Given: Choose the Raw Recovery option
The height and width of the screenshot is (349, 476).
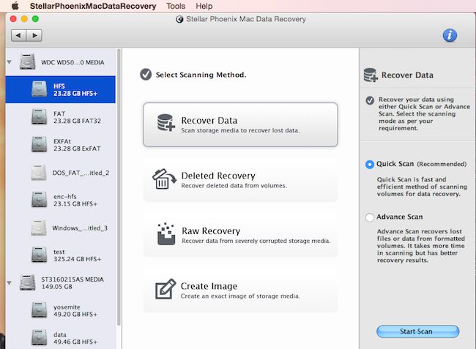Looking at the screenshot, I should pyautogui.click(x=240, y=235).
